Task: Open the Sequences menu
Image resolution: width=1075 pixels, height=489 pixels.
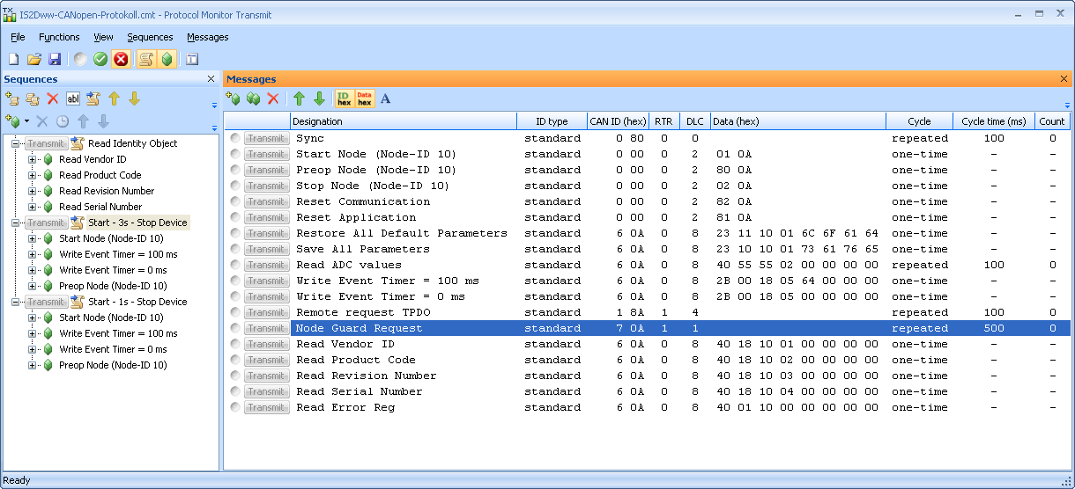Action: point(150,37)
